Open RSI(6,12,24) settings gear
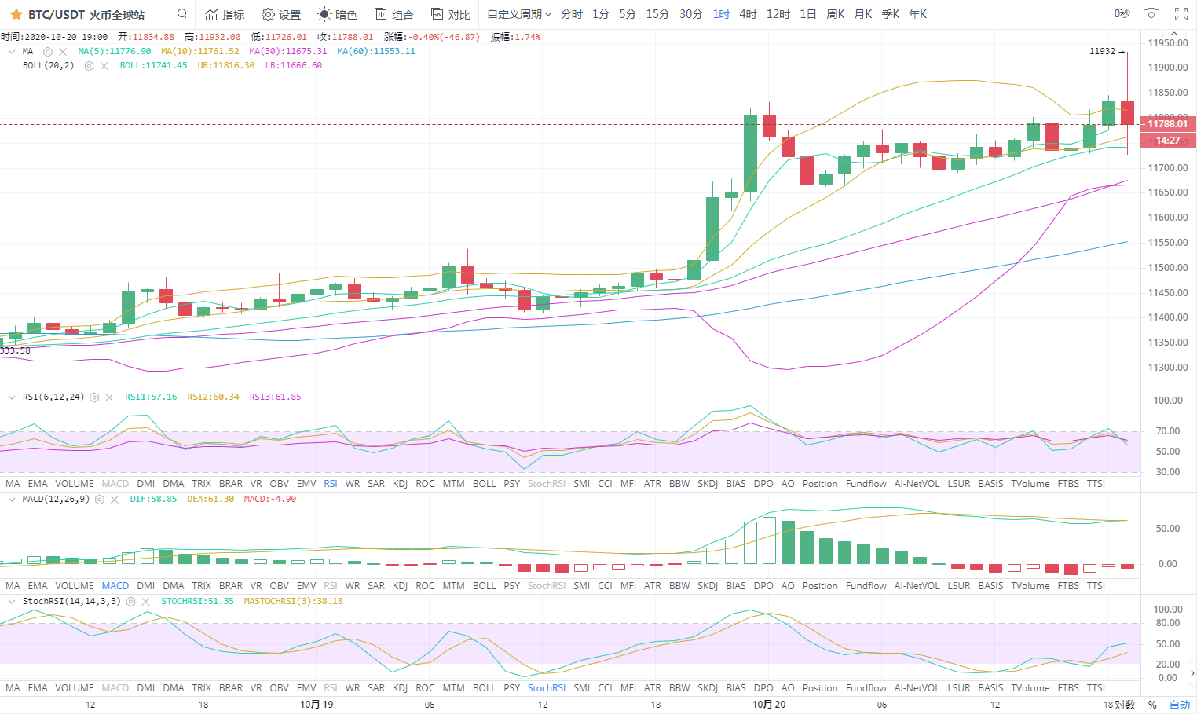The image size is (1197, 718). 94,397
